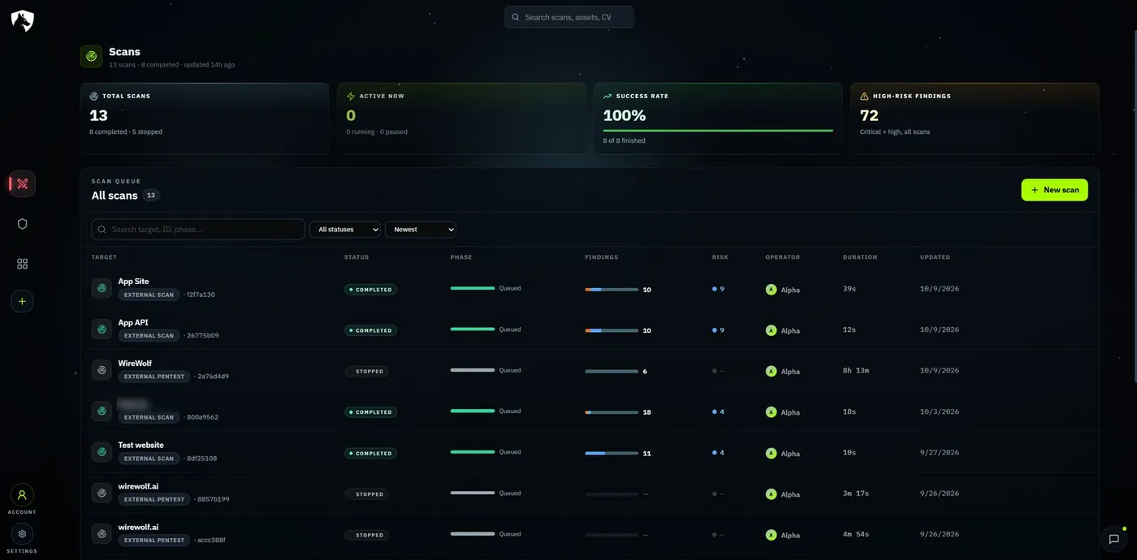Click the Total Scans card icon
This screenshot has width=1137, height=560.
pyautogui.click(x=93, y=96)
